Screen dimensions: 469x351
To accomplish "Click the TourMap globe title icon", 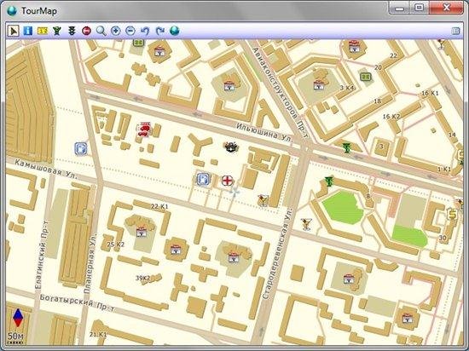I will tap(12, 11).
